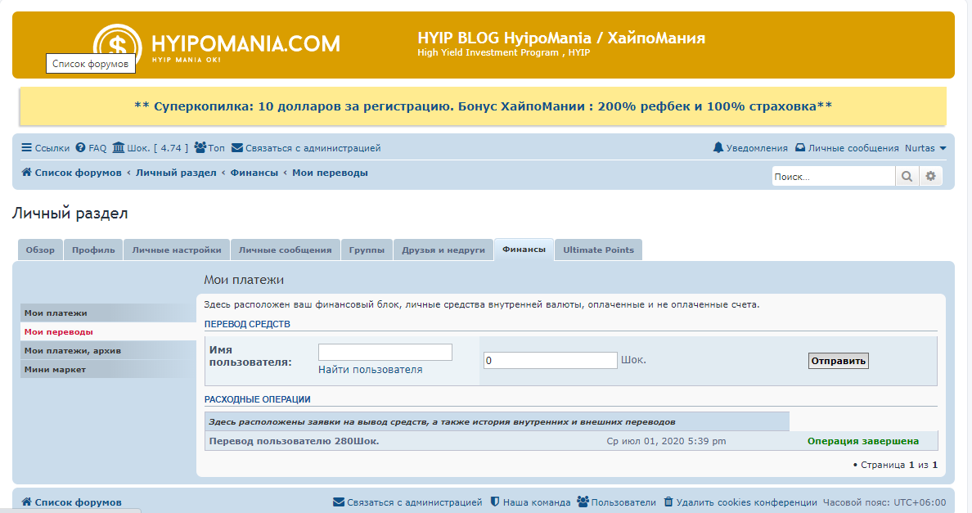The image size is (972, 513).
Task: Focus the Имя пользователя input field
Action: (385, 352)
